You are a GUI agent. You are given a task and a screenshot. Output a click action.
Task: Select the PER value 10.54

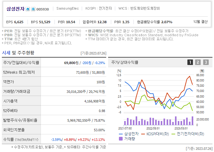[70, 22]
